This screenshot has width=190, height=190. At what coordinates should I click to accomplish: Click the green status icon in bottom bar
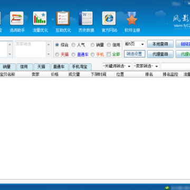pos(167,188)
